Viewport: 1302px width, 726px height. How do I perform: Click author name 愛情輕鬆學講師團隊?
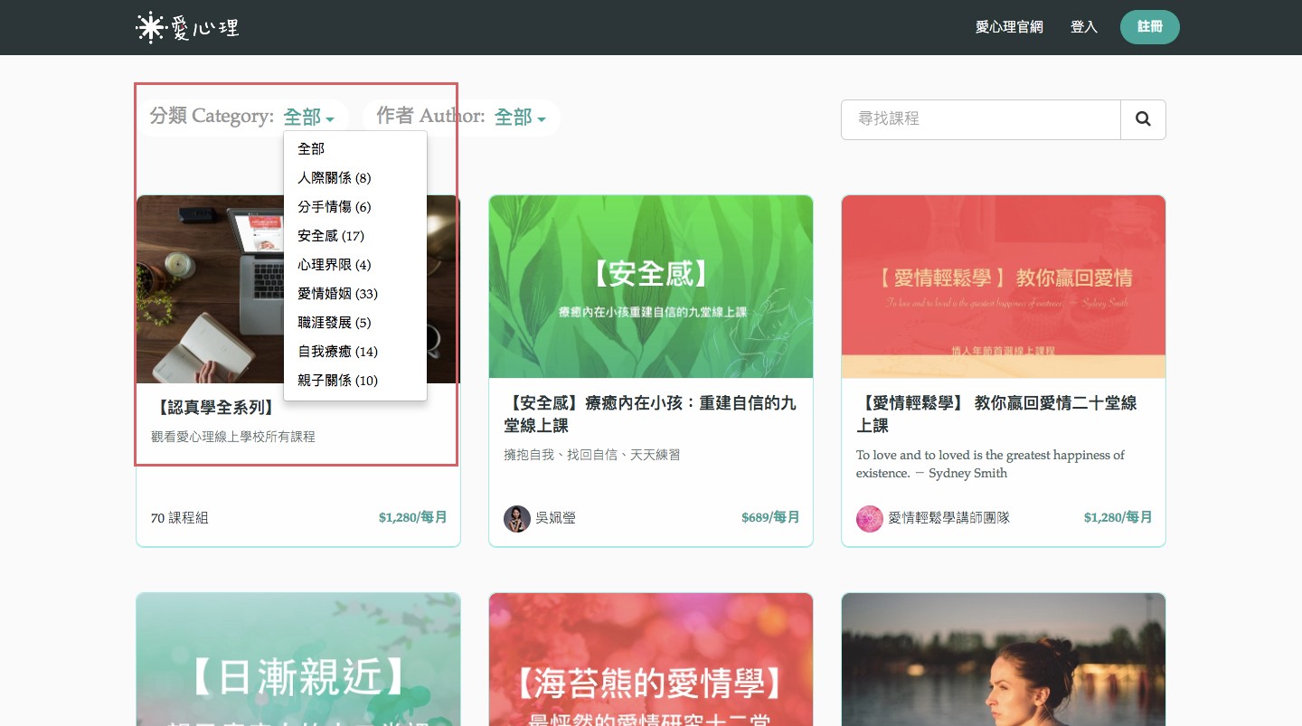pyautogui.click(x=948, y=518)
